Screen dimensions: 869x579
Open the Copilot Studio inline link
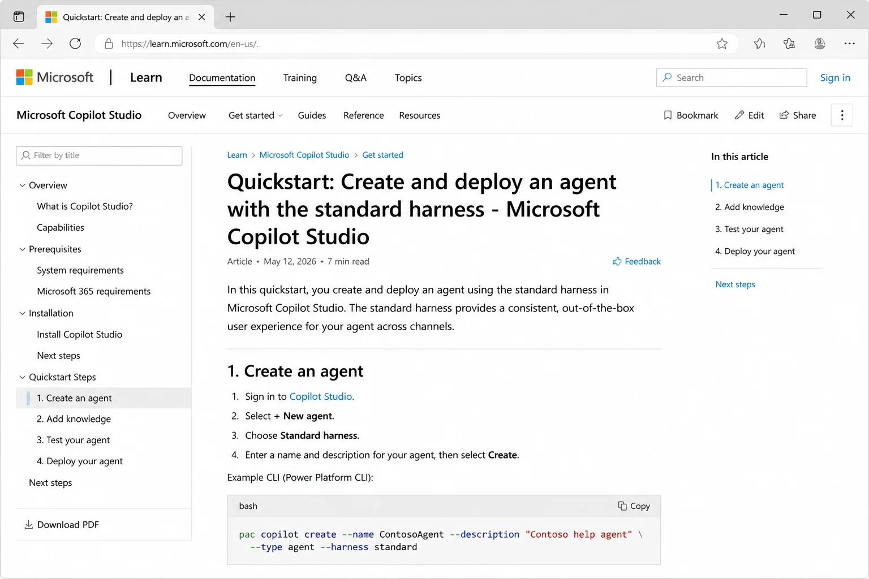321,396
